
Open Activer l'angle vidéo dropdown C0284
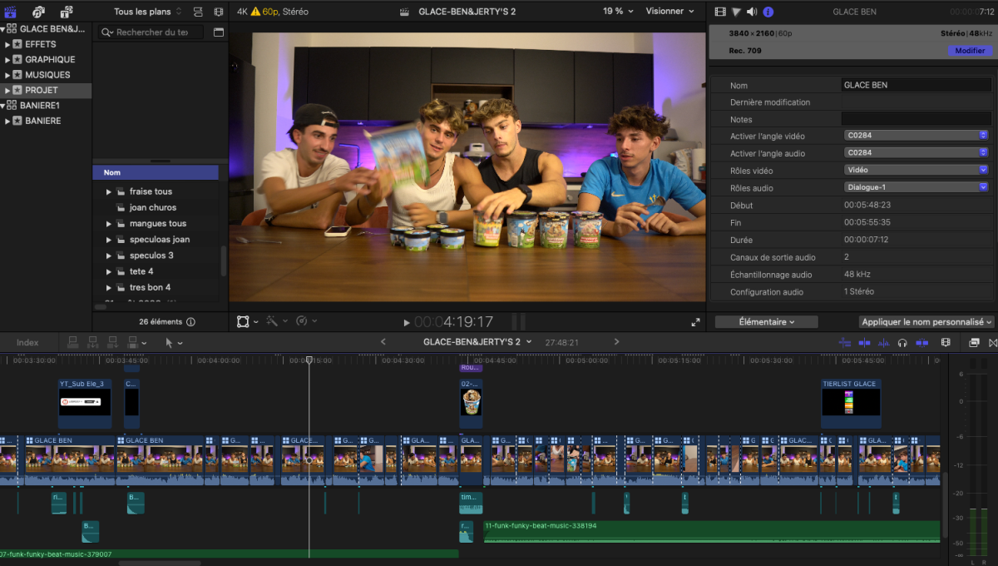(916, 135)
